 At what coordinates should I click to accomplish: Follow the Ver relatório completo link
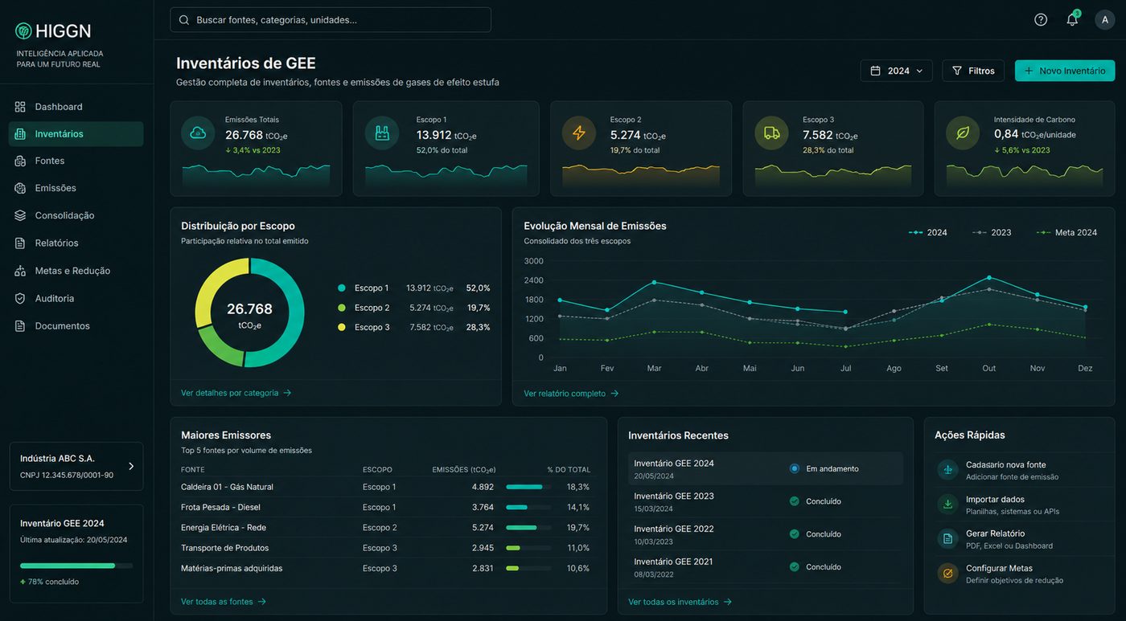coord(571,394)
